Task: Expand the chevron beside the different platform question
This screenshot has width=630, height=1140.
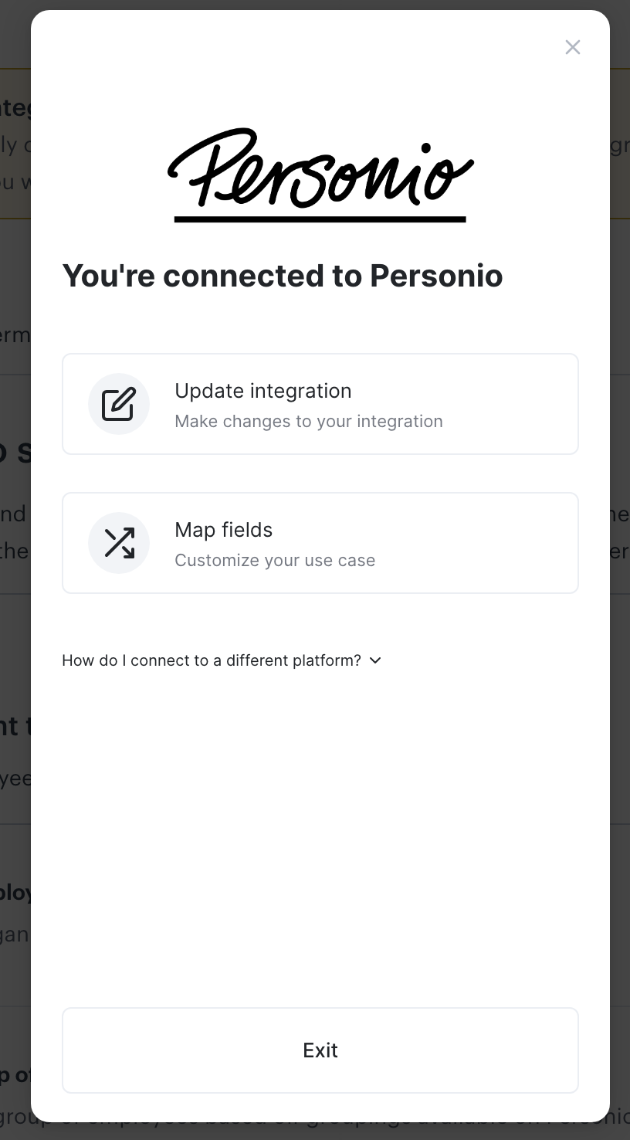Action: point(375,660)
